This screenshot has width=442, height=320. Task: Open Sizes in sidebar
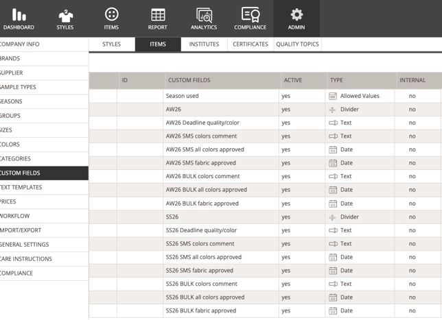(44, 130)
